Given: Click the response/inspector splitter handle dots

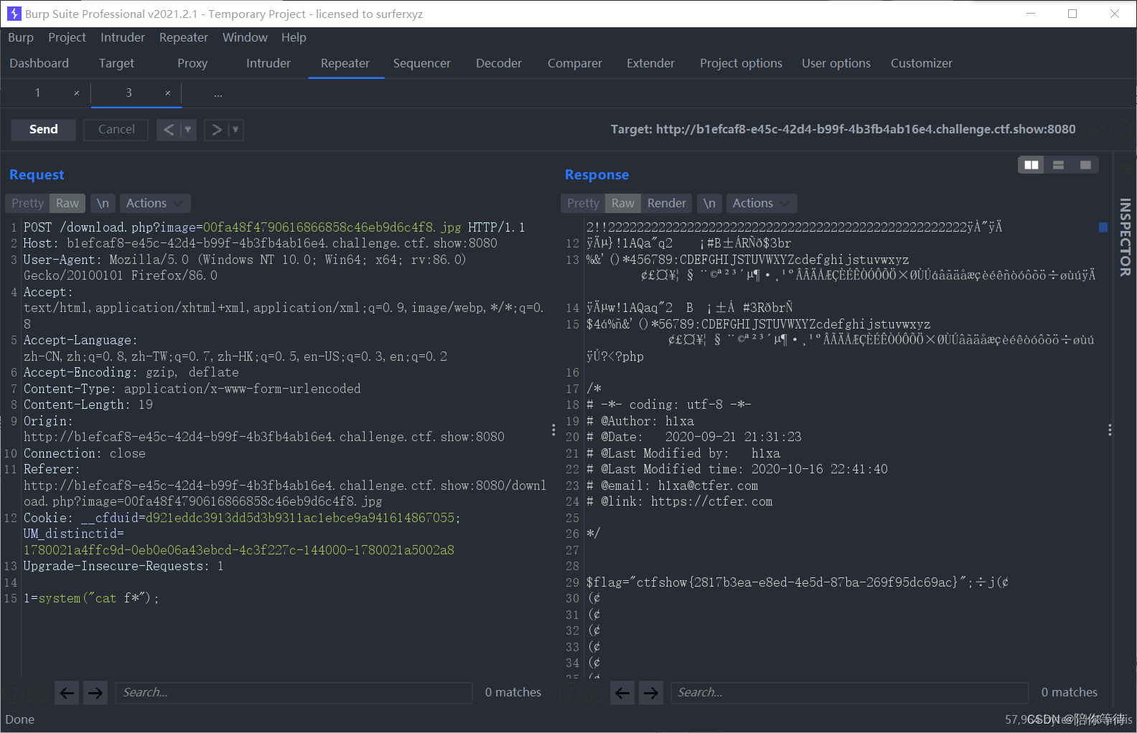Looking at the screenshot, I should tap(1110, 430).
